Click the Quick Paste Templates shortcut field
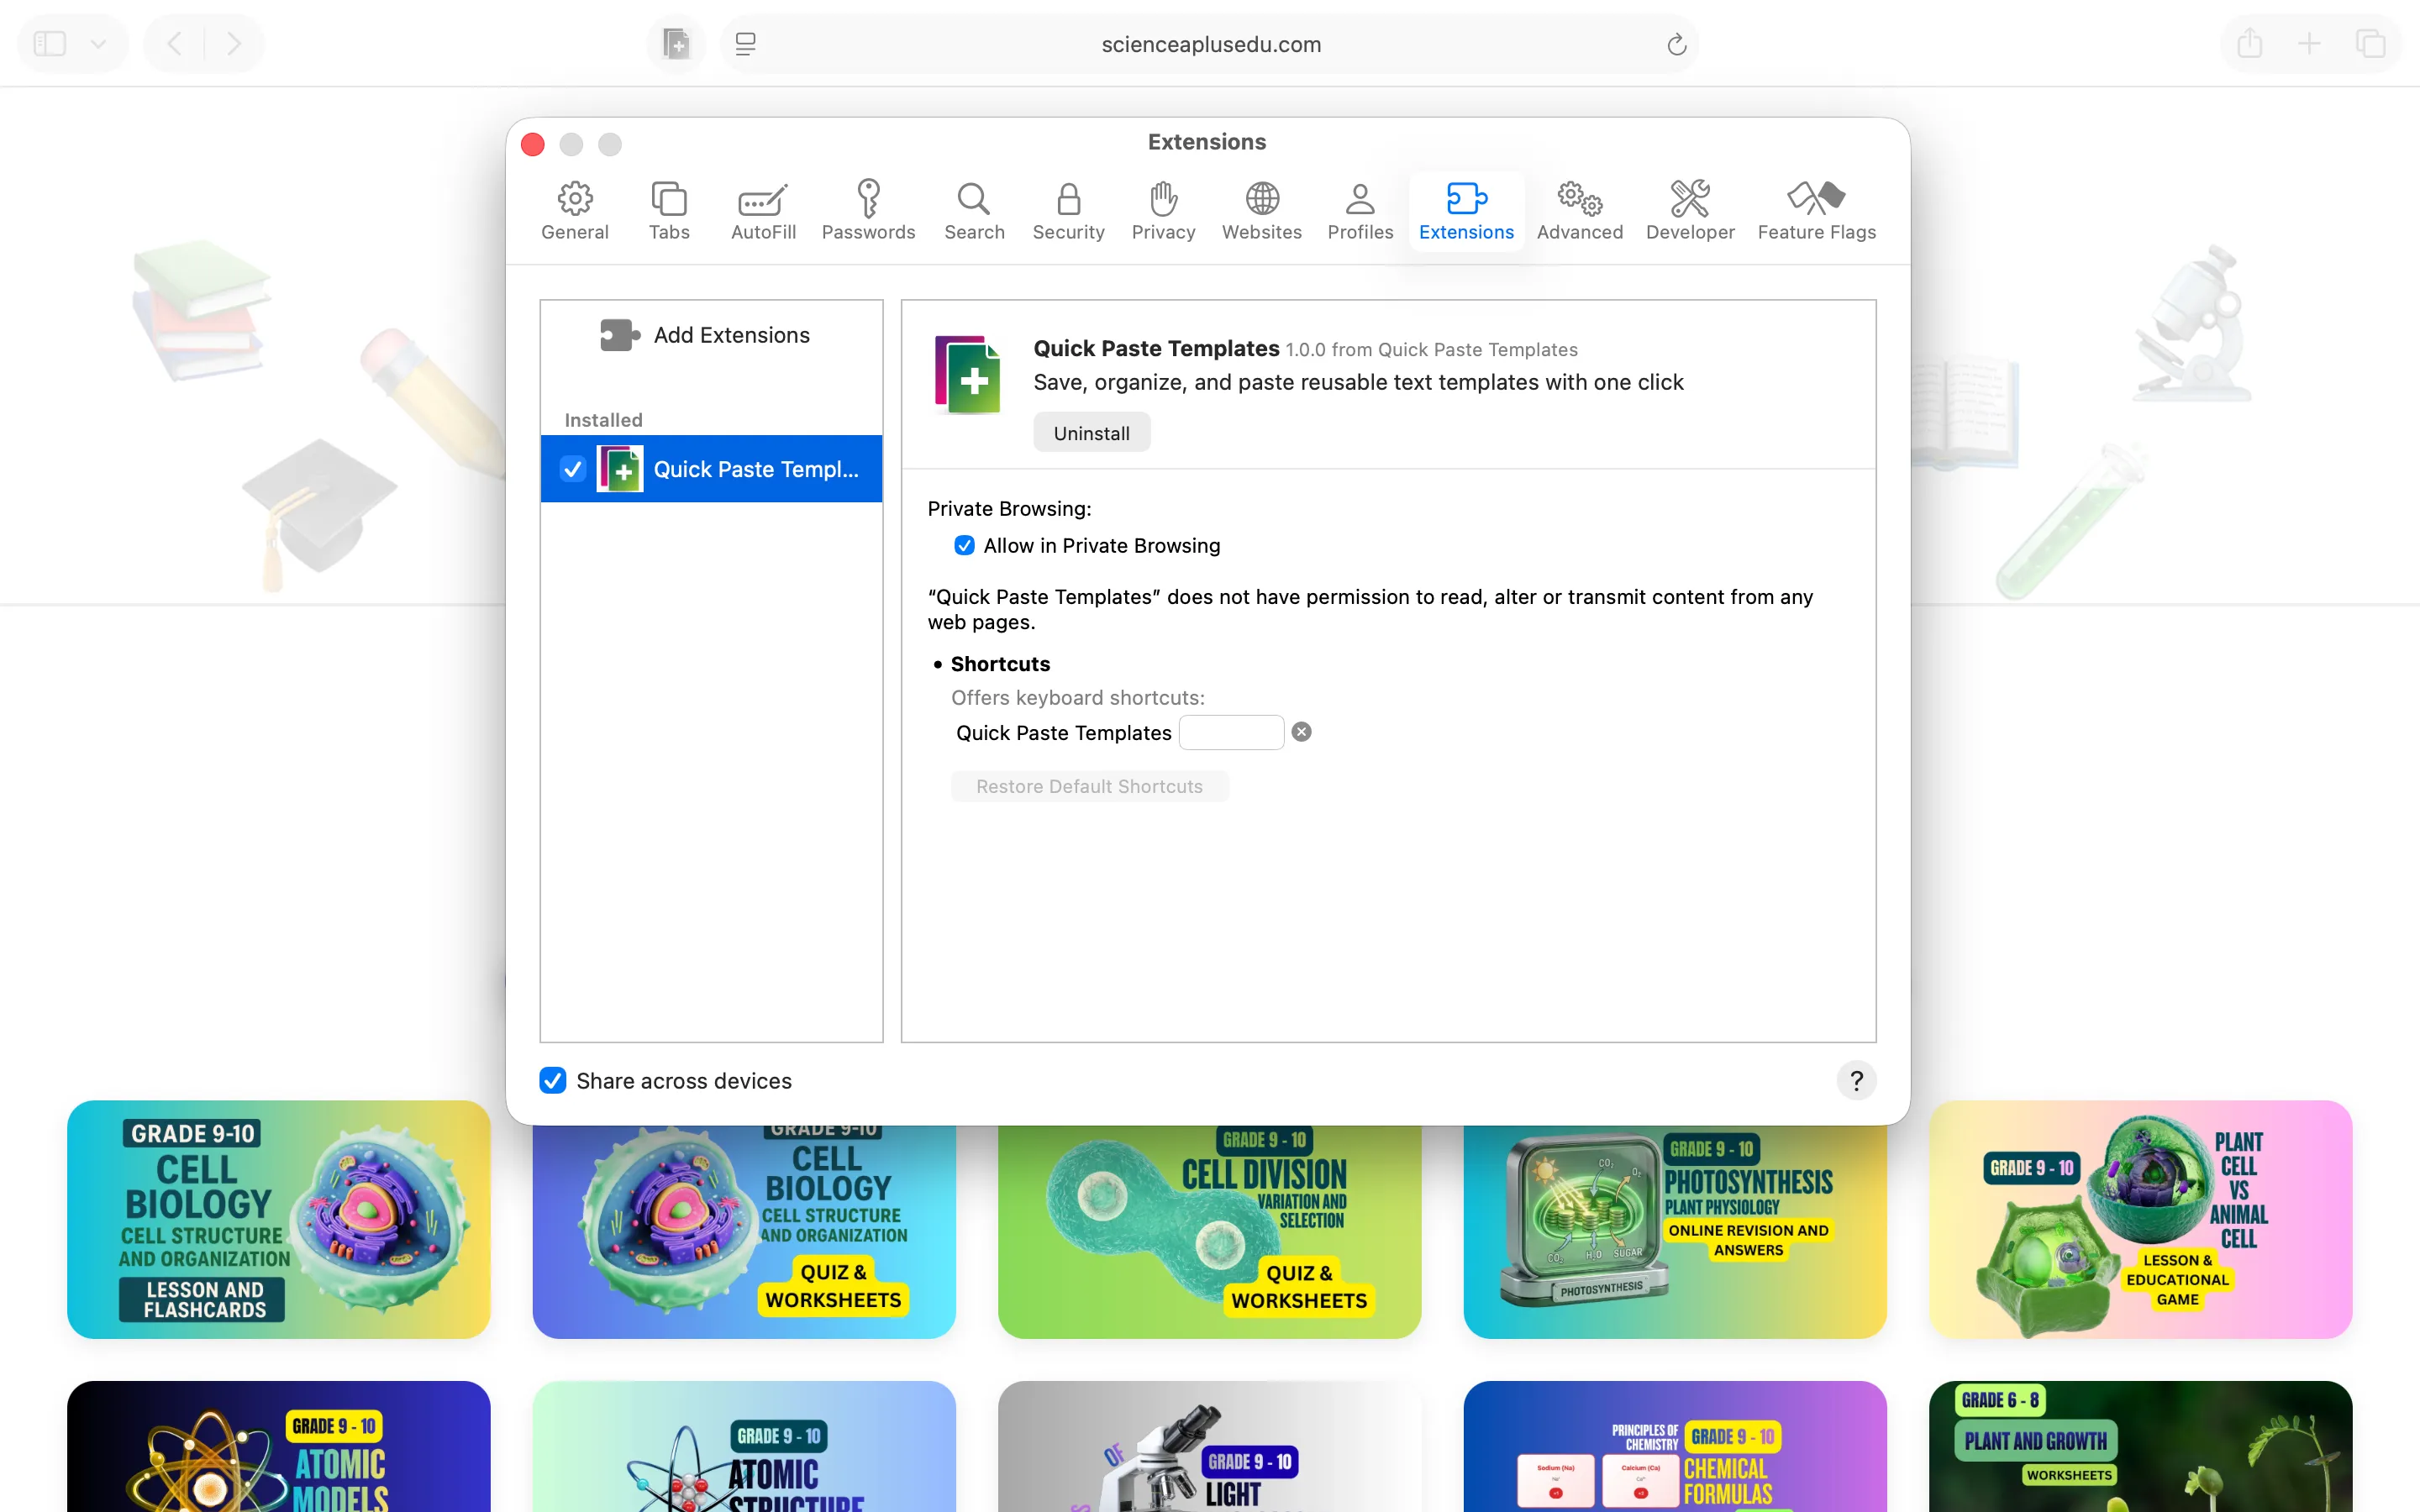 [1231, 732]
